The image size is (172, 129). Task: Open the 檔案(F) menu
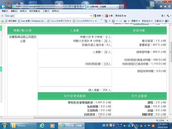(x=5, y=11)
